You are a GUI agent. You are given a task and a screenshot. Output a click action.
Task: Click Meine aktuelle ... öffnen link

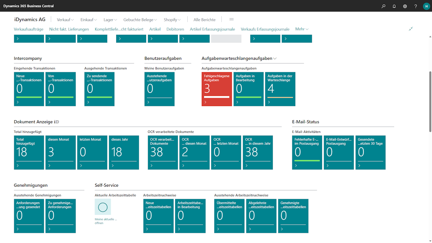(x=106, y=221)
